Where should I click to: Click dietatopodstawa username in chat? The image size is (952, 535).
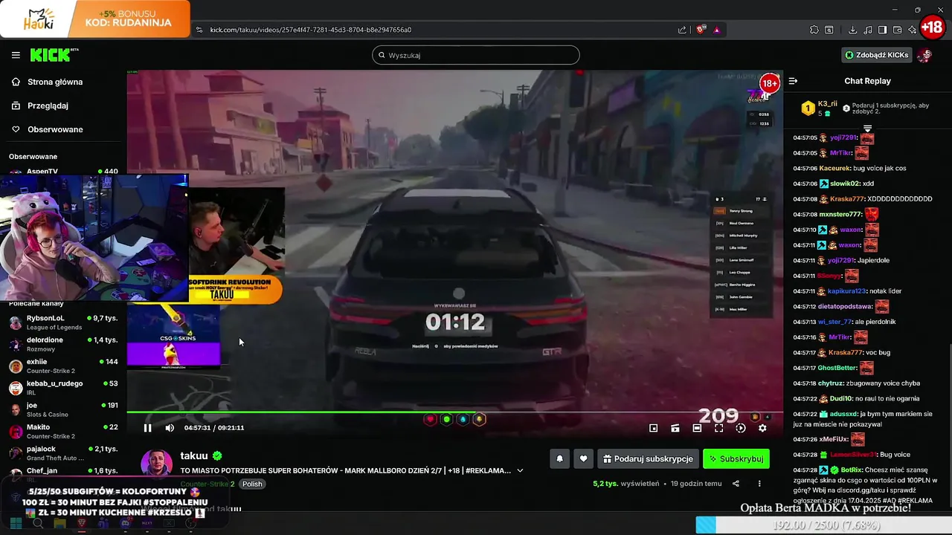tap(845, 306)
